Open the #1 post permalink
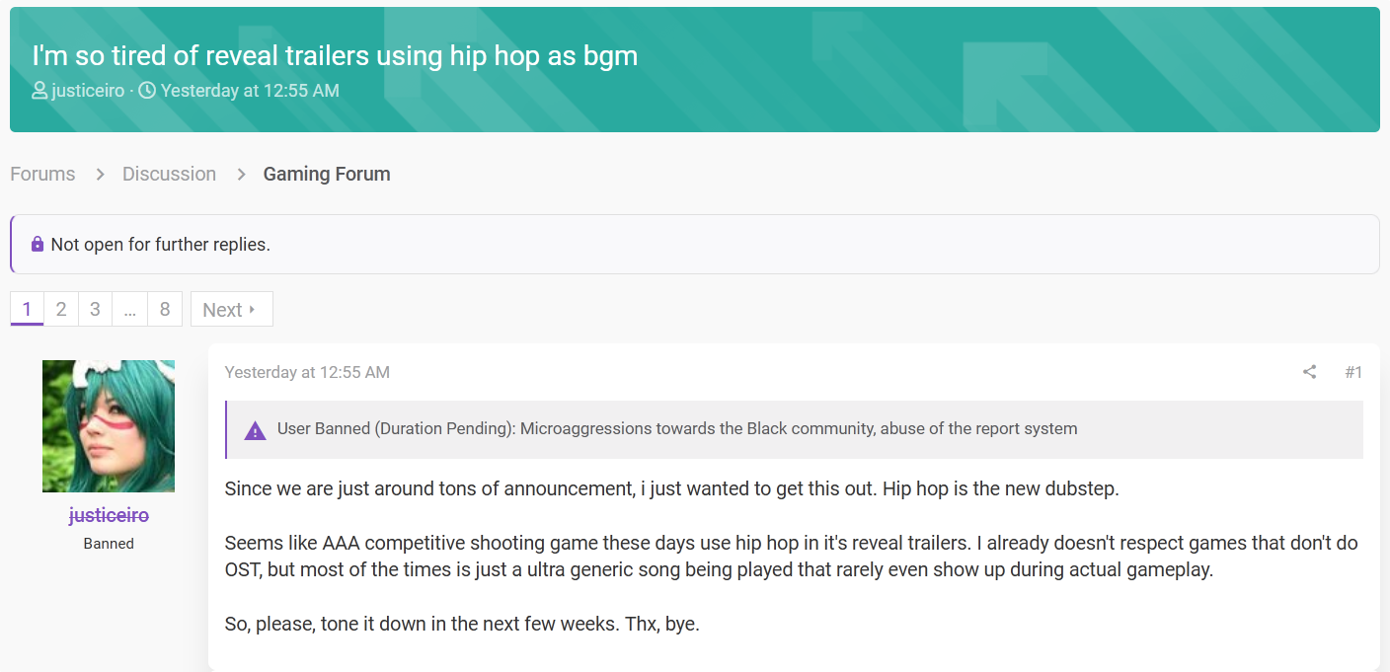Screen dimensions: 1390x672 (1353, 372)
